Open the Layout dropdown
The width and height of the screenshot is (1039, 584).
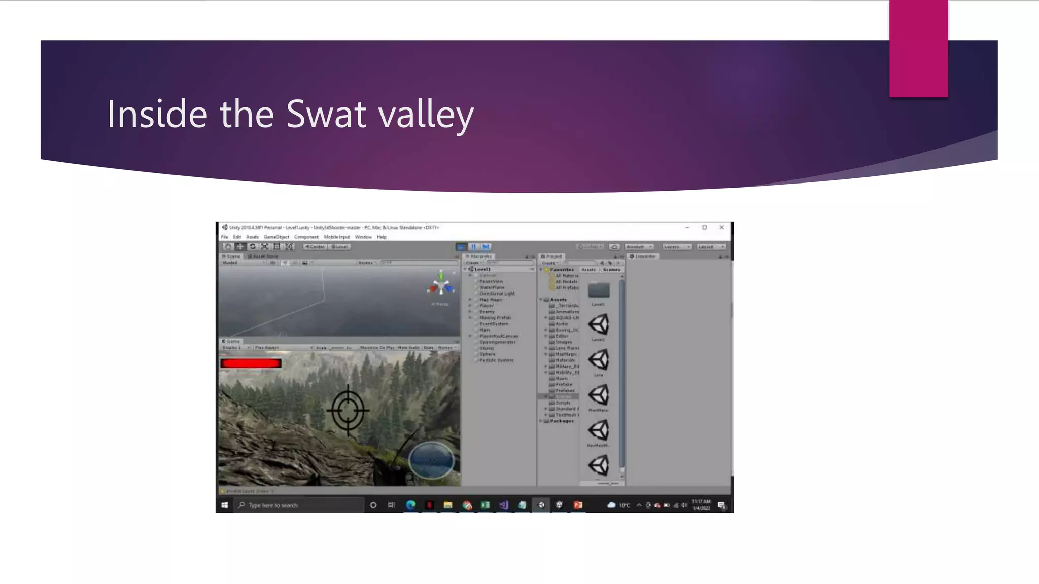711,247
